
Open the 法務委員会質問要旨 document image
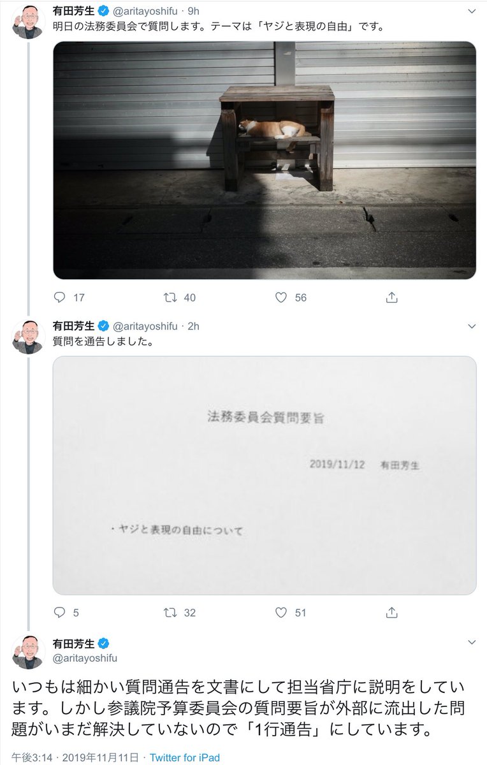tap(265, 475)
